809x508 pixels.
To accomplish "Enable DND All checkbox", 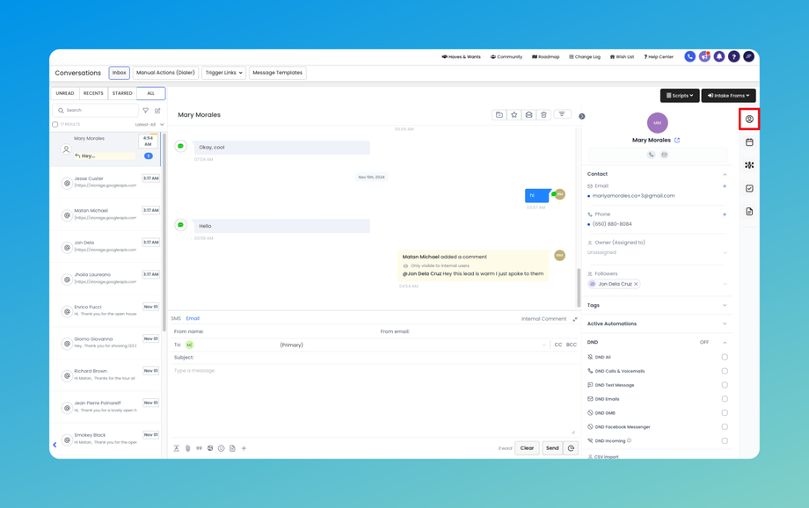I will coord(725,357).
